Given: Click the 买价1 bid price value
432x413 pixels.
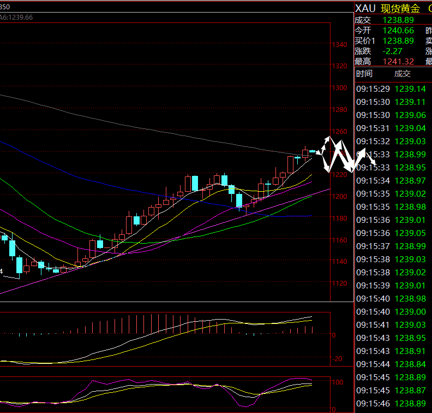Looking at the screenshot, I should pyautogui.click(x=398, y=41).
